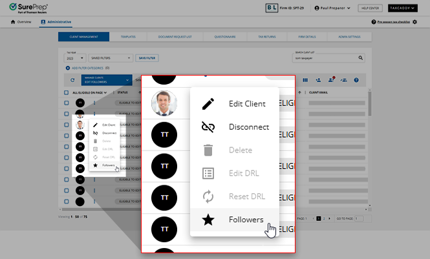
Task: Tick the checkbox of the blank-avatar row
Action: tap(66, 202)
